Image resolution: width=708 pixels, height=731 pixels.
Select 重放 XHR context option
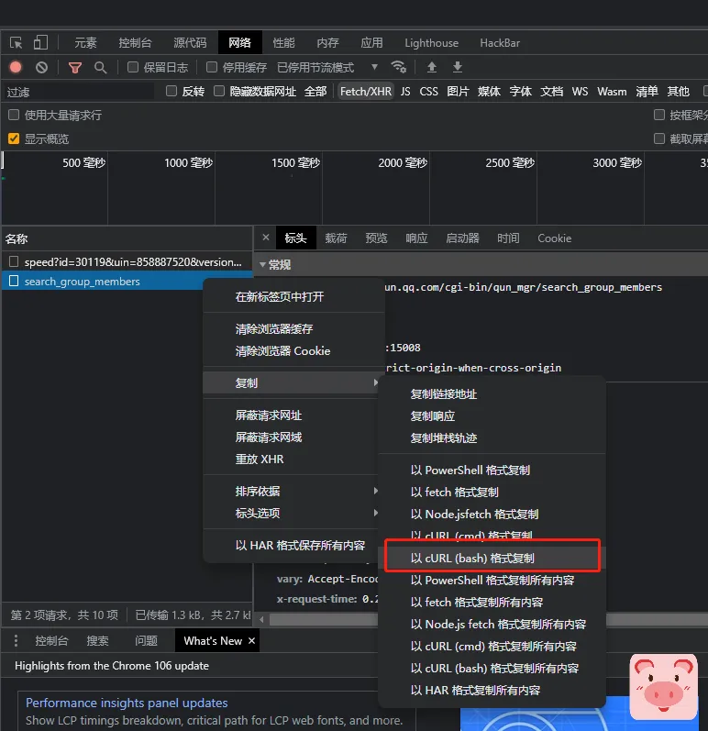coord(291,459)
